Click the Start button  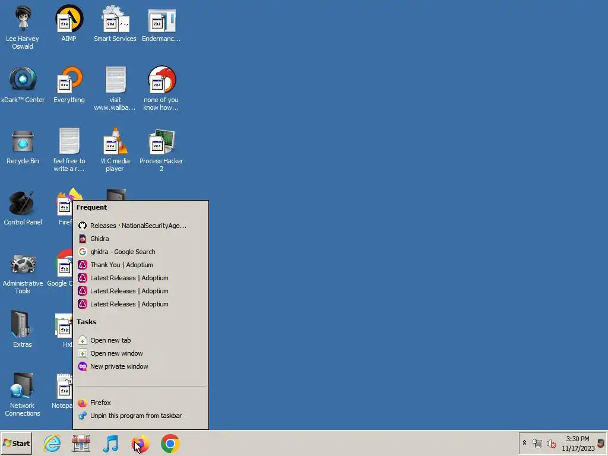[16, 444]
